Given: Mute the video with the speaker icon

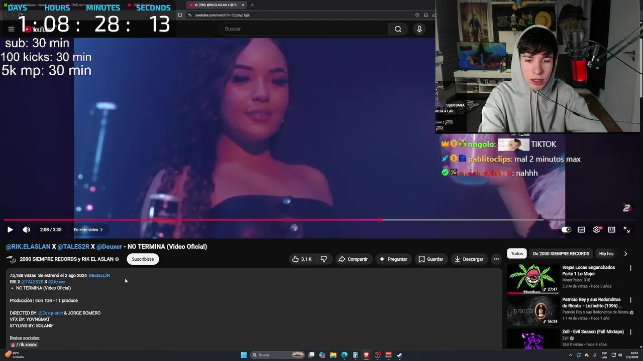Looking at the screenshot, I should pyautogui.click(x=26, y=230).
